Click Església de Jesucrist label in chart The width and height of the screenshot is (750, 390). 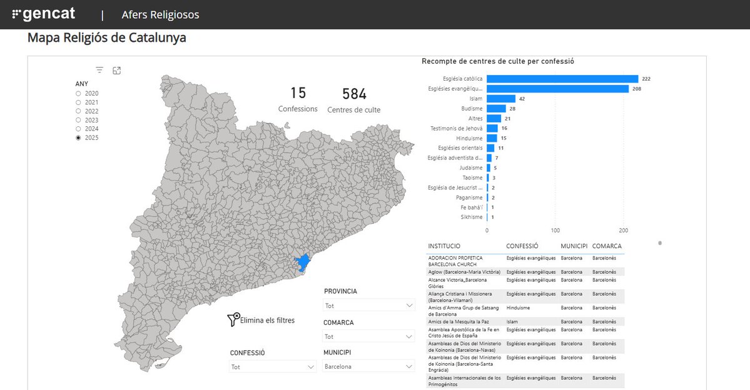pos(455,188)
